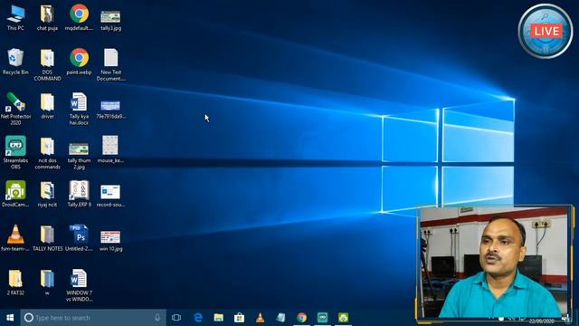The height and width of the screenshot is (326, 579).
Task: Select the Net Protector 2020 shortcut
Action: point(15,109)
